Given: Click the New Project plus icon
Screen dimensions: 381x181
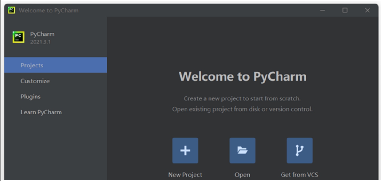Looking at the screenshot, I should click(x=185, y=151).
